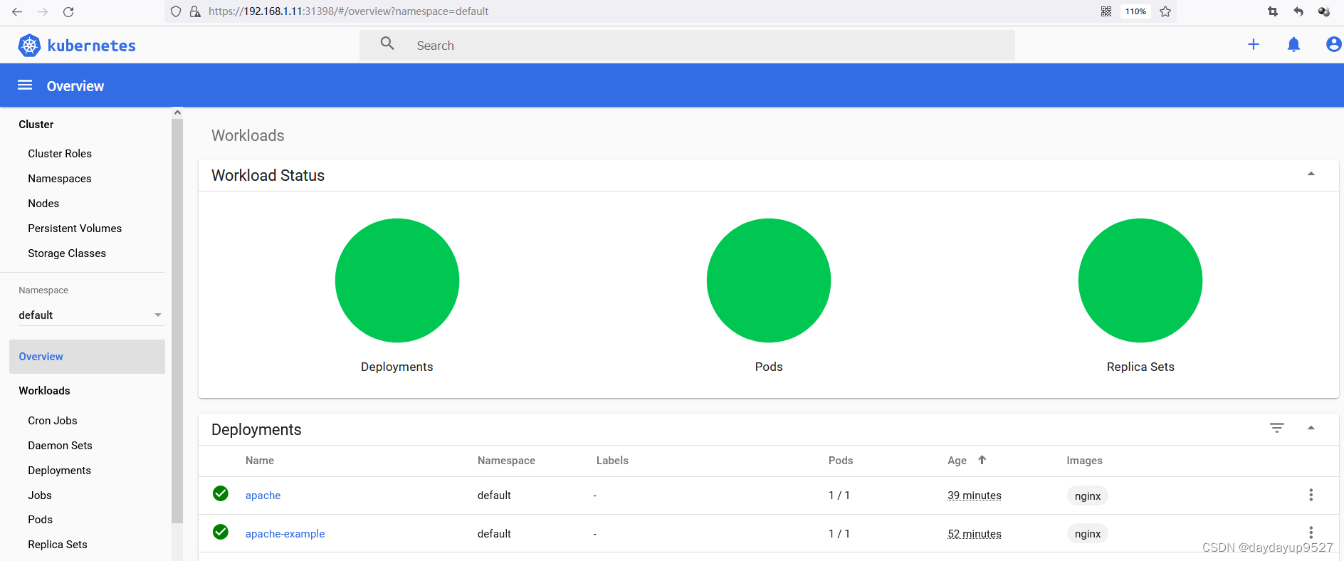Click green status check for apache-example
The height and width of the screenshot is (561, 1344).
click(221, 532)
